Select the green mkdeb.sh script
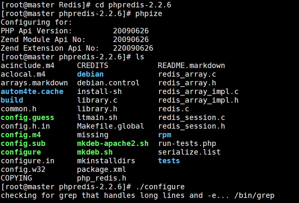 (95, 152)
